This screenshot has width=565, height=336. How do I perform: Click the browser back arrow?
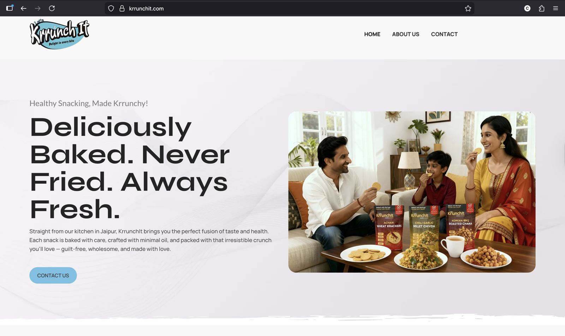[24, 8]
